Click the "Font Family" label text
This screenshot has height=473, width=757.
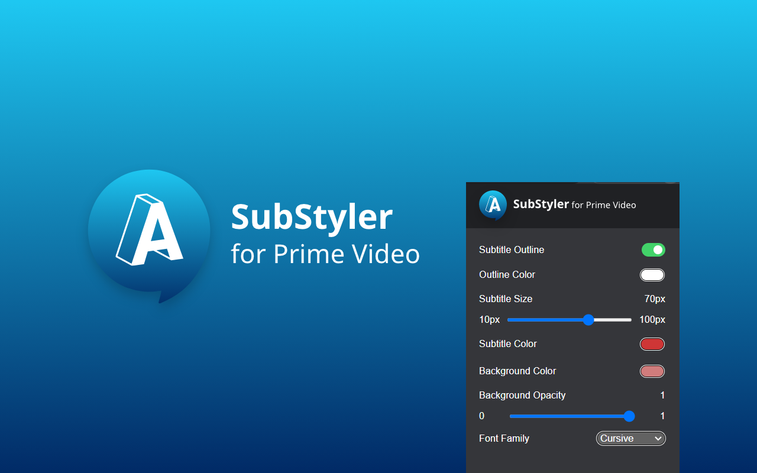504,439
